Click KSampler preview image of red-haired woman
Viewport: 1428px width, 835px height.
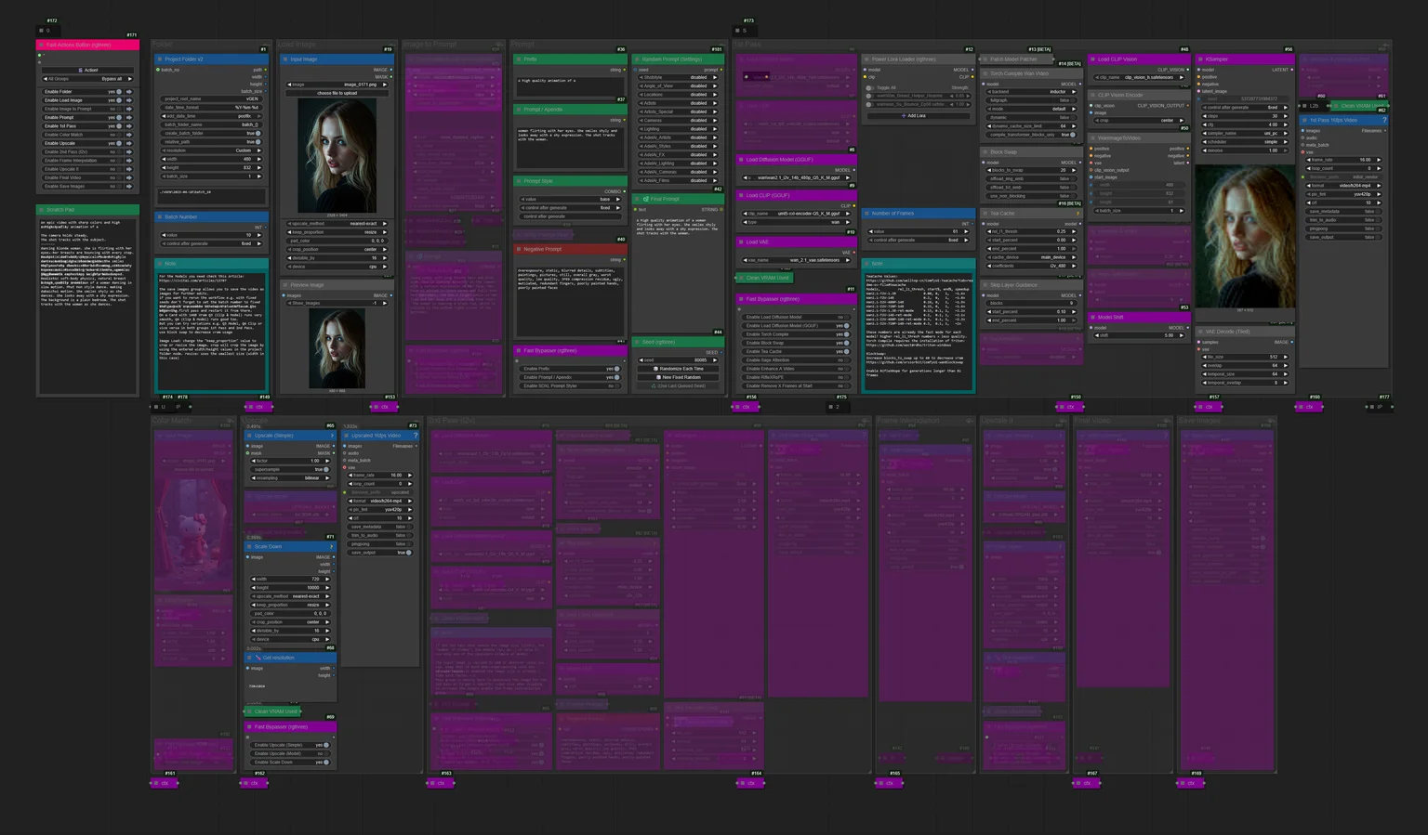point(1245,237)
